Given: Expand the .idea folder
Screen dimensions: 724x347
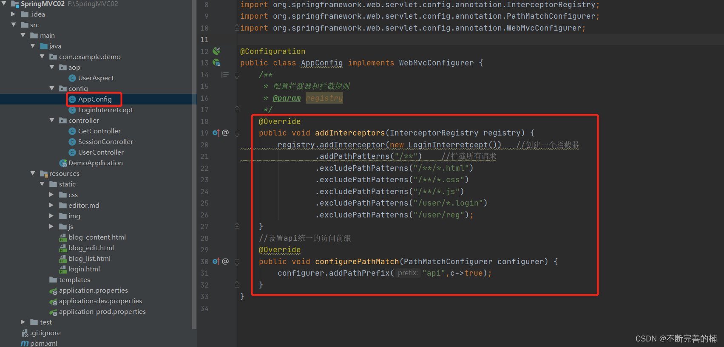Looking at the screenshot, I should pos(13,14).
